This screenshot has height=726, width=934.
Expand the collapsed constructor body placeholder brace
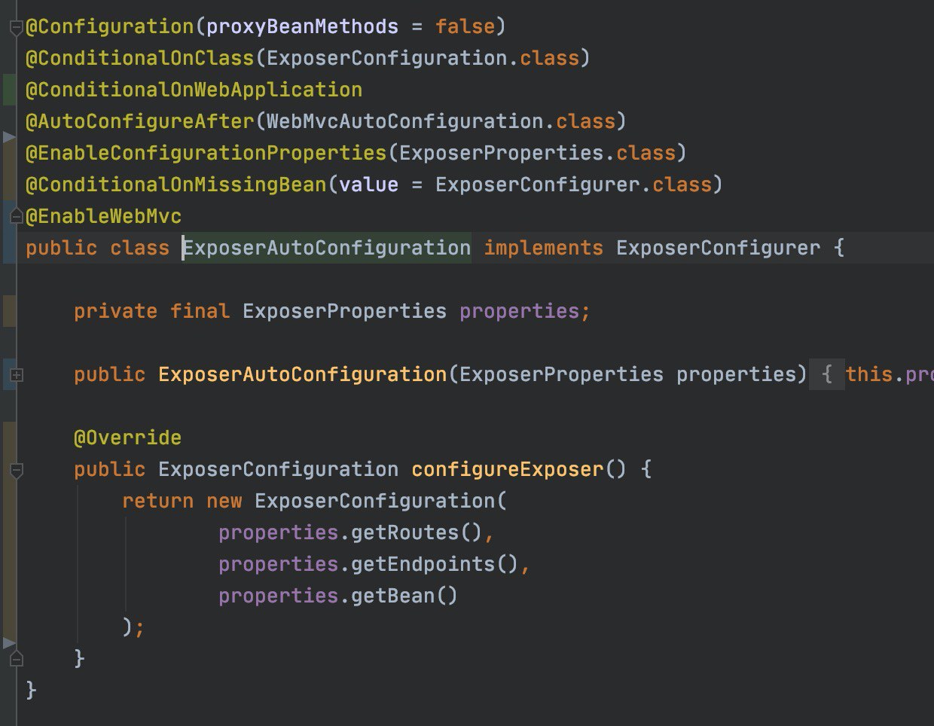tap(826, 374)
